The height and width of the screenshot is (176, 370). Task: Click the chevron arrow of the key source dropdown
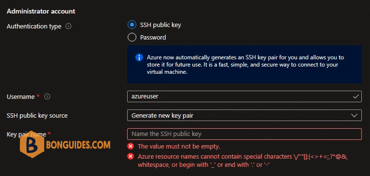click(354, 115)
